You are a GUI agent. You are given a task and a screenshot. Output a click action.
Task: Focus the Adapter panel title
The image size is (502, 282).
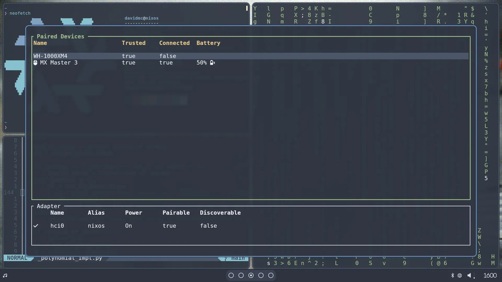49,206
